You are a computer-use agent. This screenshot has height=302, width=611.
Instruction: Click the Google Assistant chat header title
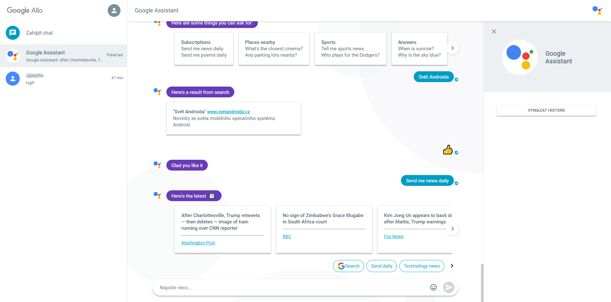[x=156, y=11]
